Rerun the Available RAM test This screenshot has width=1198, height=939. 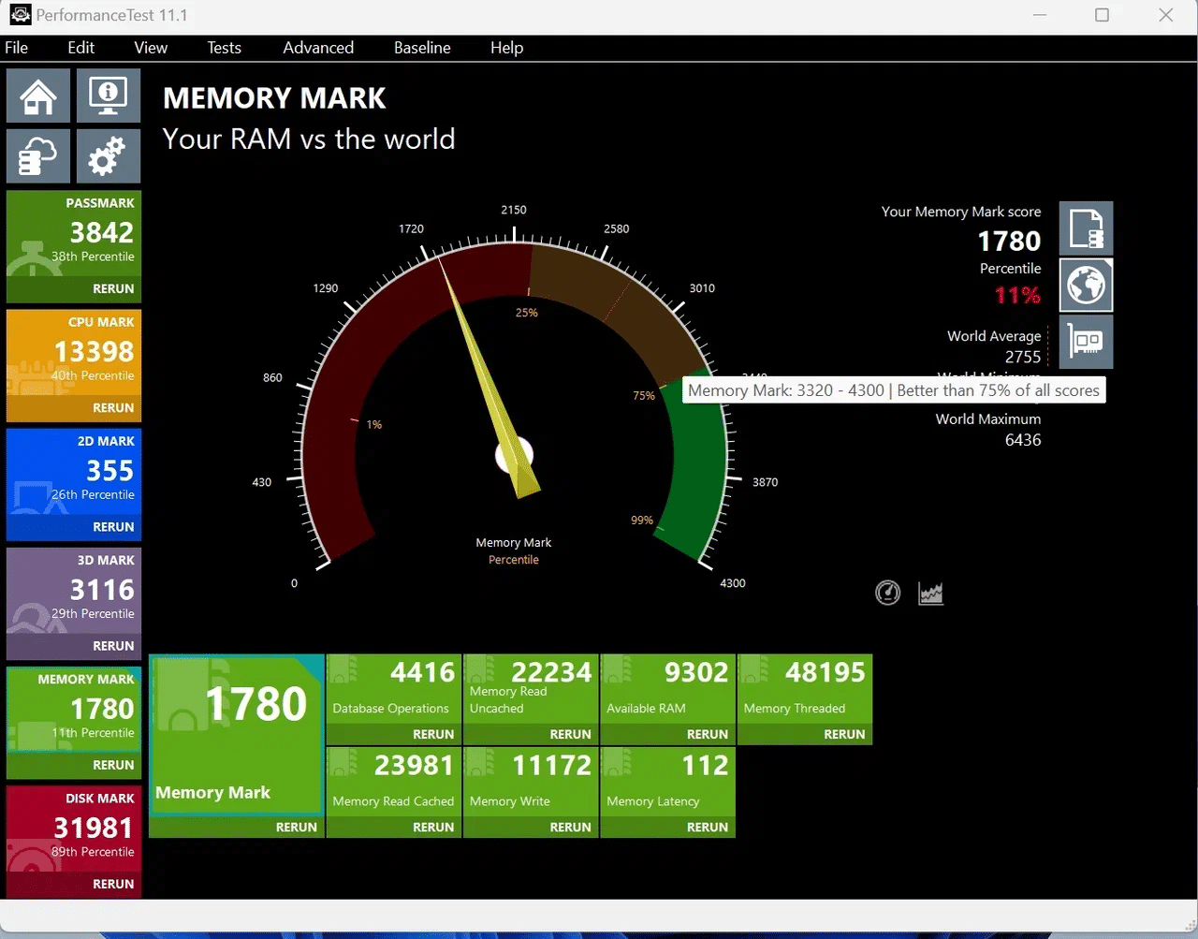pyautogui.click(x=707, y=735)
